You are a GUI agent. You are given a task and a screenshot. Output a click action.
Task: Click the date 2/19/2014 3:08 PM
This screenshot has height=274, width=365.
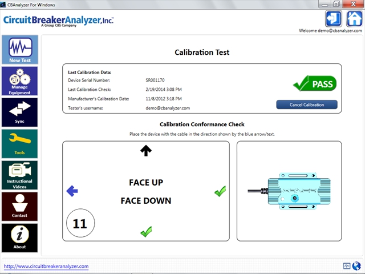point(164,90)
